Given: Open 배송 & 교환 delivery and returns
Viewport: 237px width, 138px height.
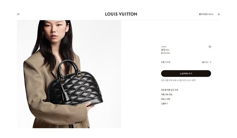Looking at the screenshot, I should [166, 99].
